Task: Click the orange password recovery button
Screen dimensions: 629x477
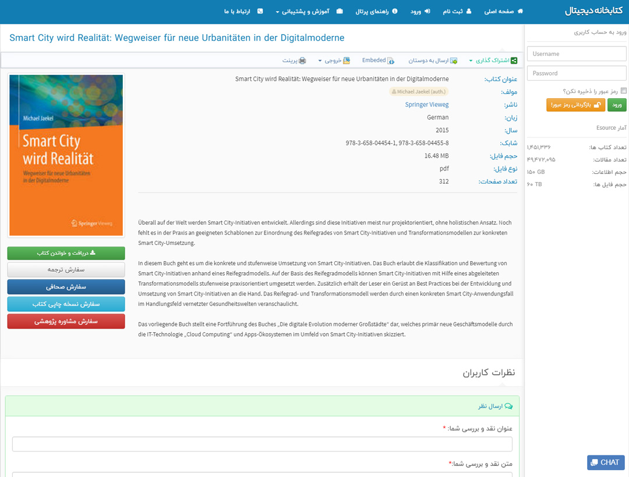Action: (575, 105)
